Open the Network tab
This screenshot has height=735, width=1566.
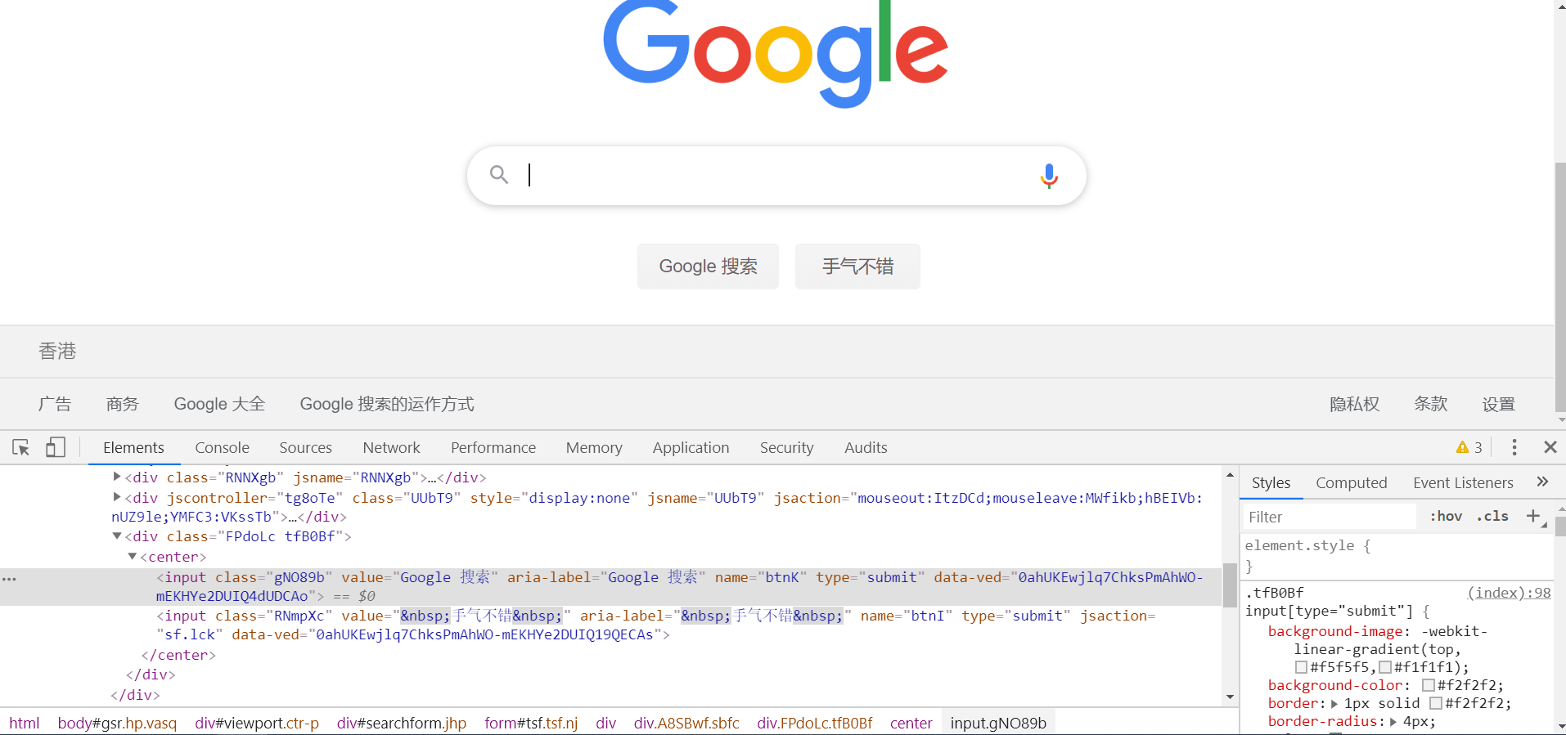point(391,447)
